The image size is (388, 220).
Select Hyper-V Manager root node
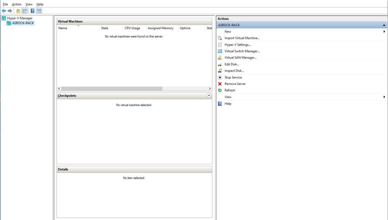(20, 18)
